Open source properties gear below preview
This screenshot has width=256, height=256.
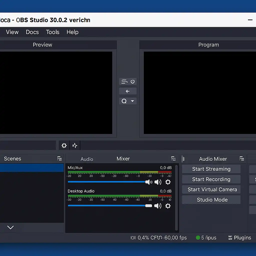pos(64,145)
